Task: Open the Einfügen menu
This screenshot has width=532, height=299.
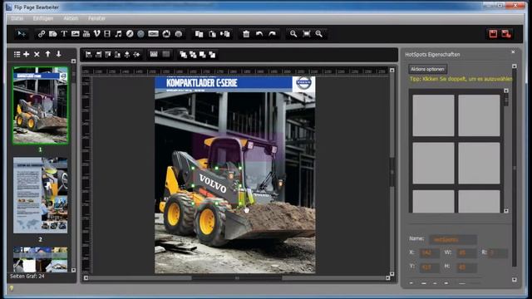Action: pyautogui.click(x=43, y=18)
